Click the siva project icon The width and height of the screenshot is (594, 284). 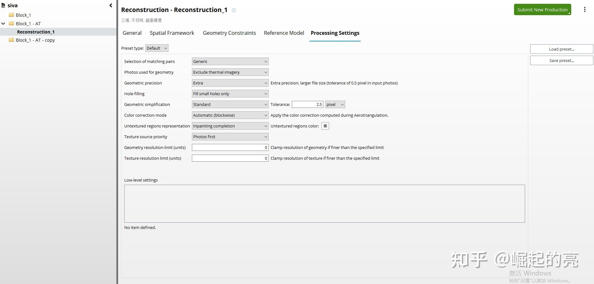click(3, 5)
